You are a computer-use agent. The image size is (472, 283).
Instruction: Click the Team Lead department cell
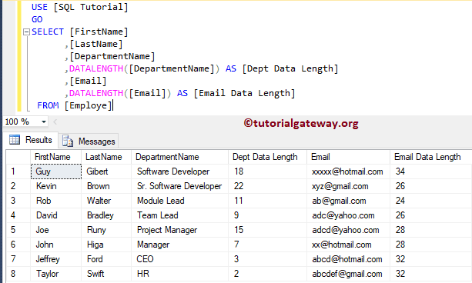click(x=179, y=215)
